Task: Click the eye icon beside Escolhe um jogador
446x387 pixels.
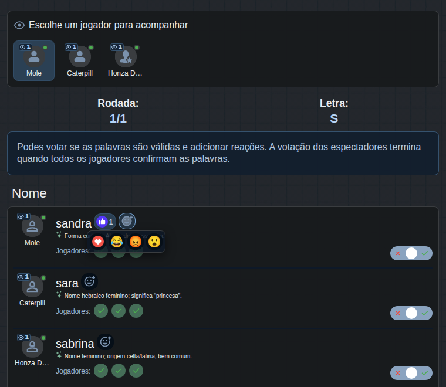Action: click(x=19, y=25)
